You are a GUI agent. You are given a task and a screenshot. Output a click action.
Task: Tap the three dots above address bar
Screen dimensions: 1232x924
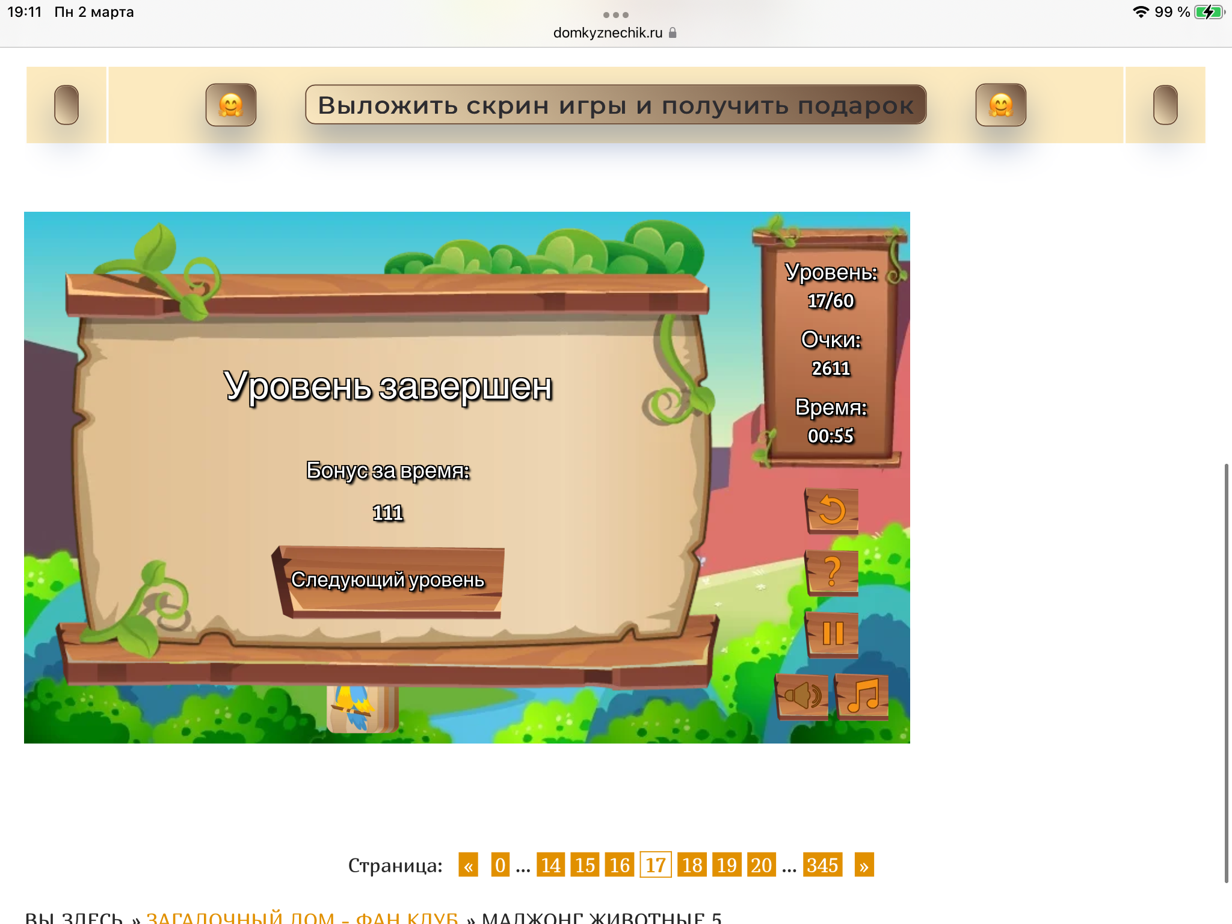tap(615, 14)
